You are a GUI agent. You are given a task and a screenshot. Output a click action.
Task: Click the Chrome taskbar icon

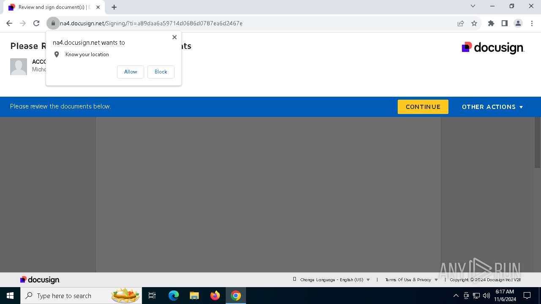236,296
